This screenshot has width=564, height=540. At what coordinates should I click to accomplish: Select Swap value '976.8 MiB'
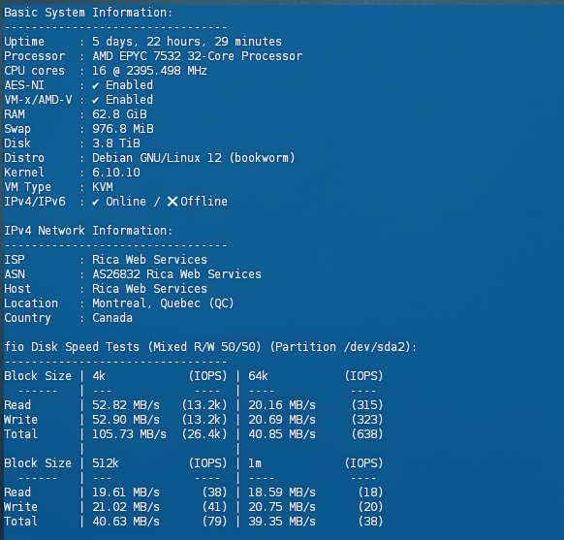click(x=123, y=129)
